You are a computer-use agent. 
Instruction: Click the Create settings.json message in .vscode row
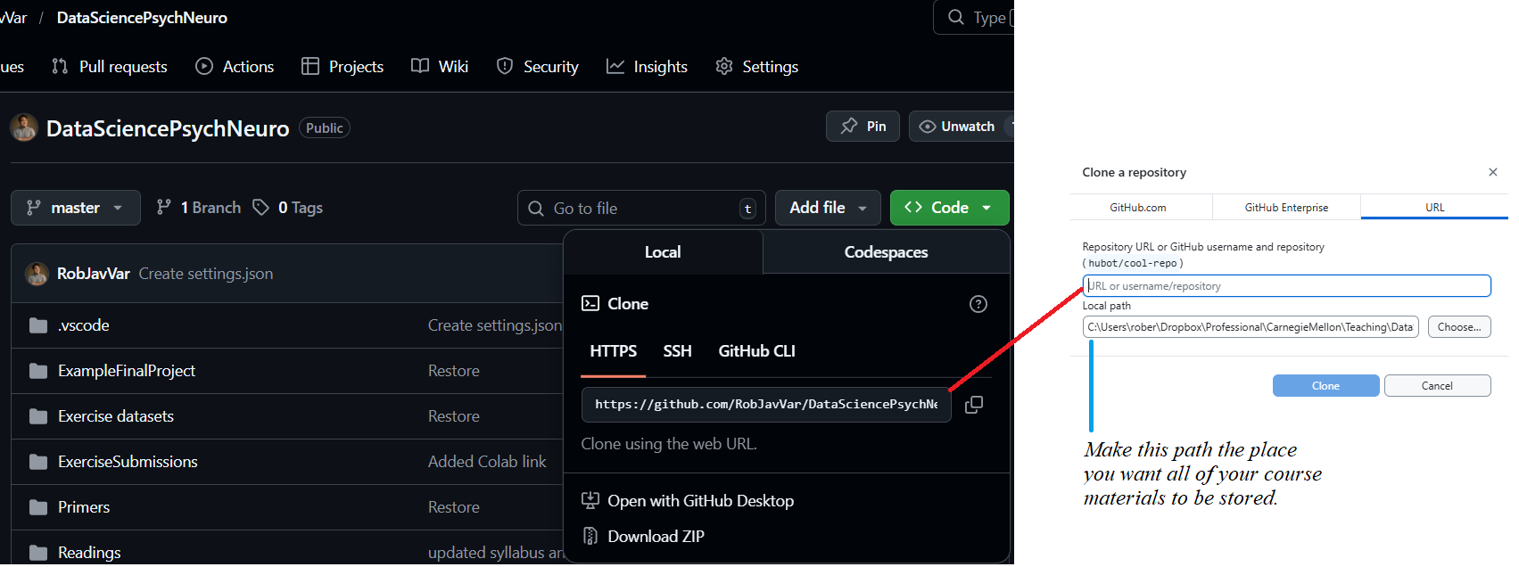(x=495, y=325)
